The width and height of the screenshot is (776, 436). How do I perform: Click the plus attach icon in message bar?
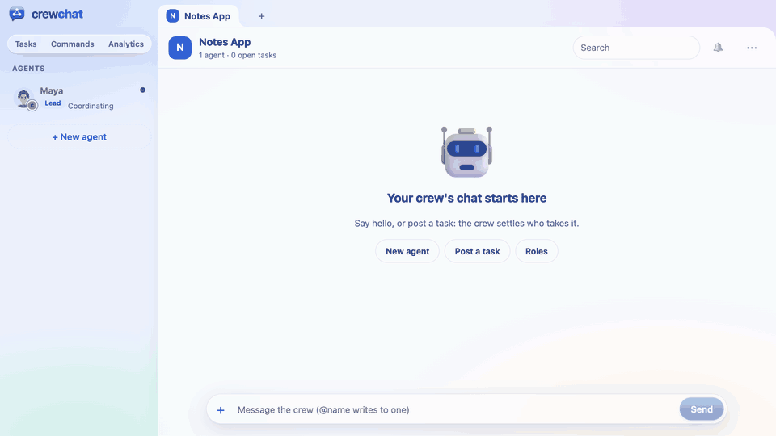tap(221, 410)
